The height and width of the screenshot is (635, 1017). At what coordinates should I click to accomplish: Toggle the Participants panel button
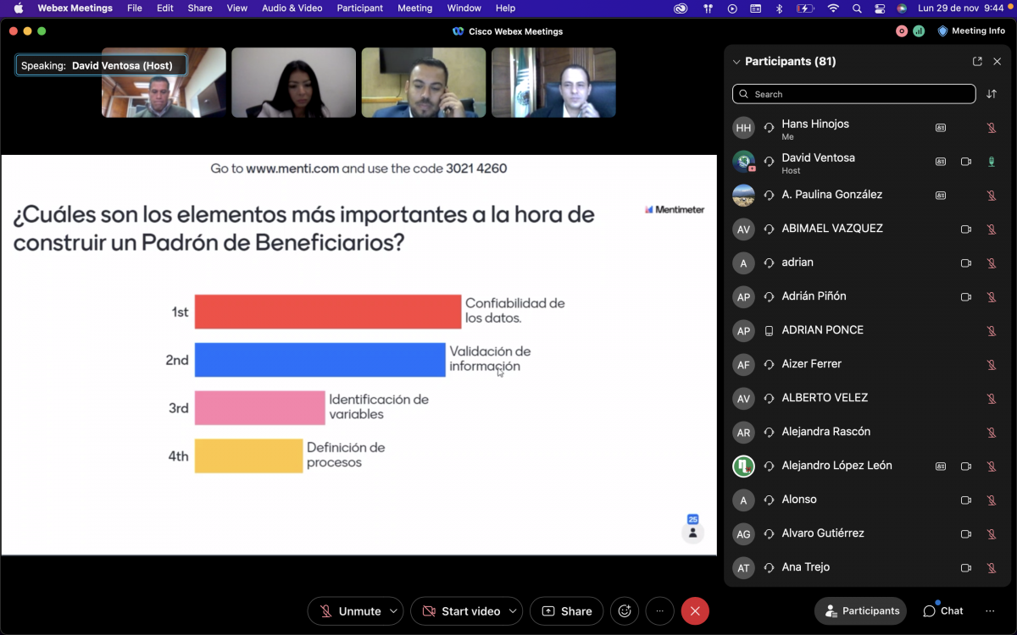(x=861, y=611)
